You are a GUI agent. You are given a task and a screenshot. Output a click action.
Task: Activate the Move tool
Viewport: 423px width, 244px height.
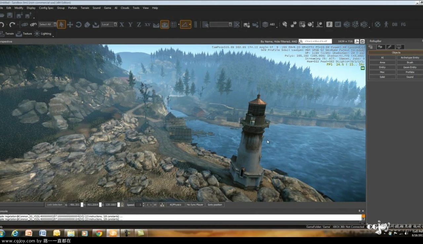point(70,24)
